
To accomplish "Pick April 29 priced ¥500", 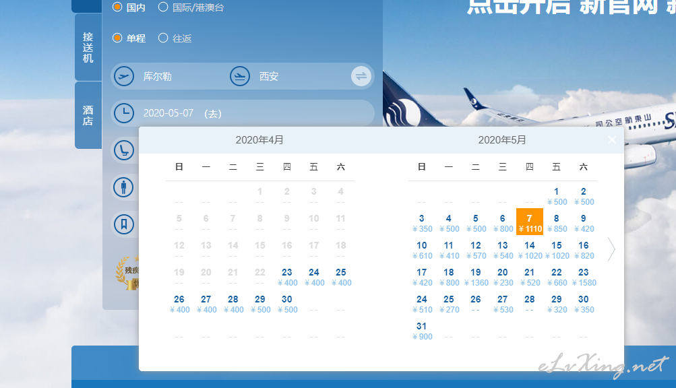I will tap(260, 304).
